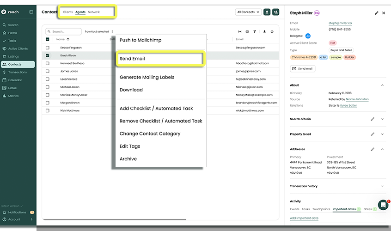Open three-dot menu next to selection count
The image size is (391, 231).
point(112,32)
